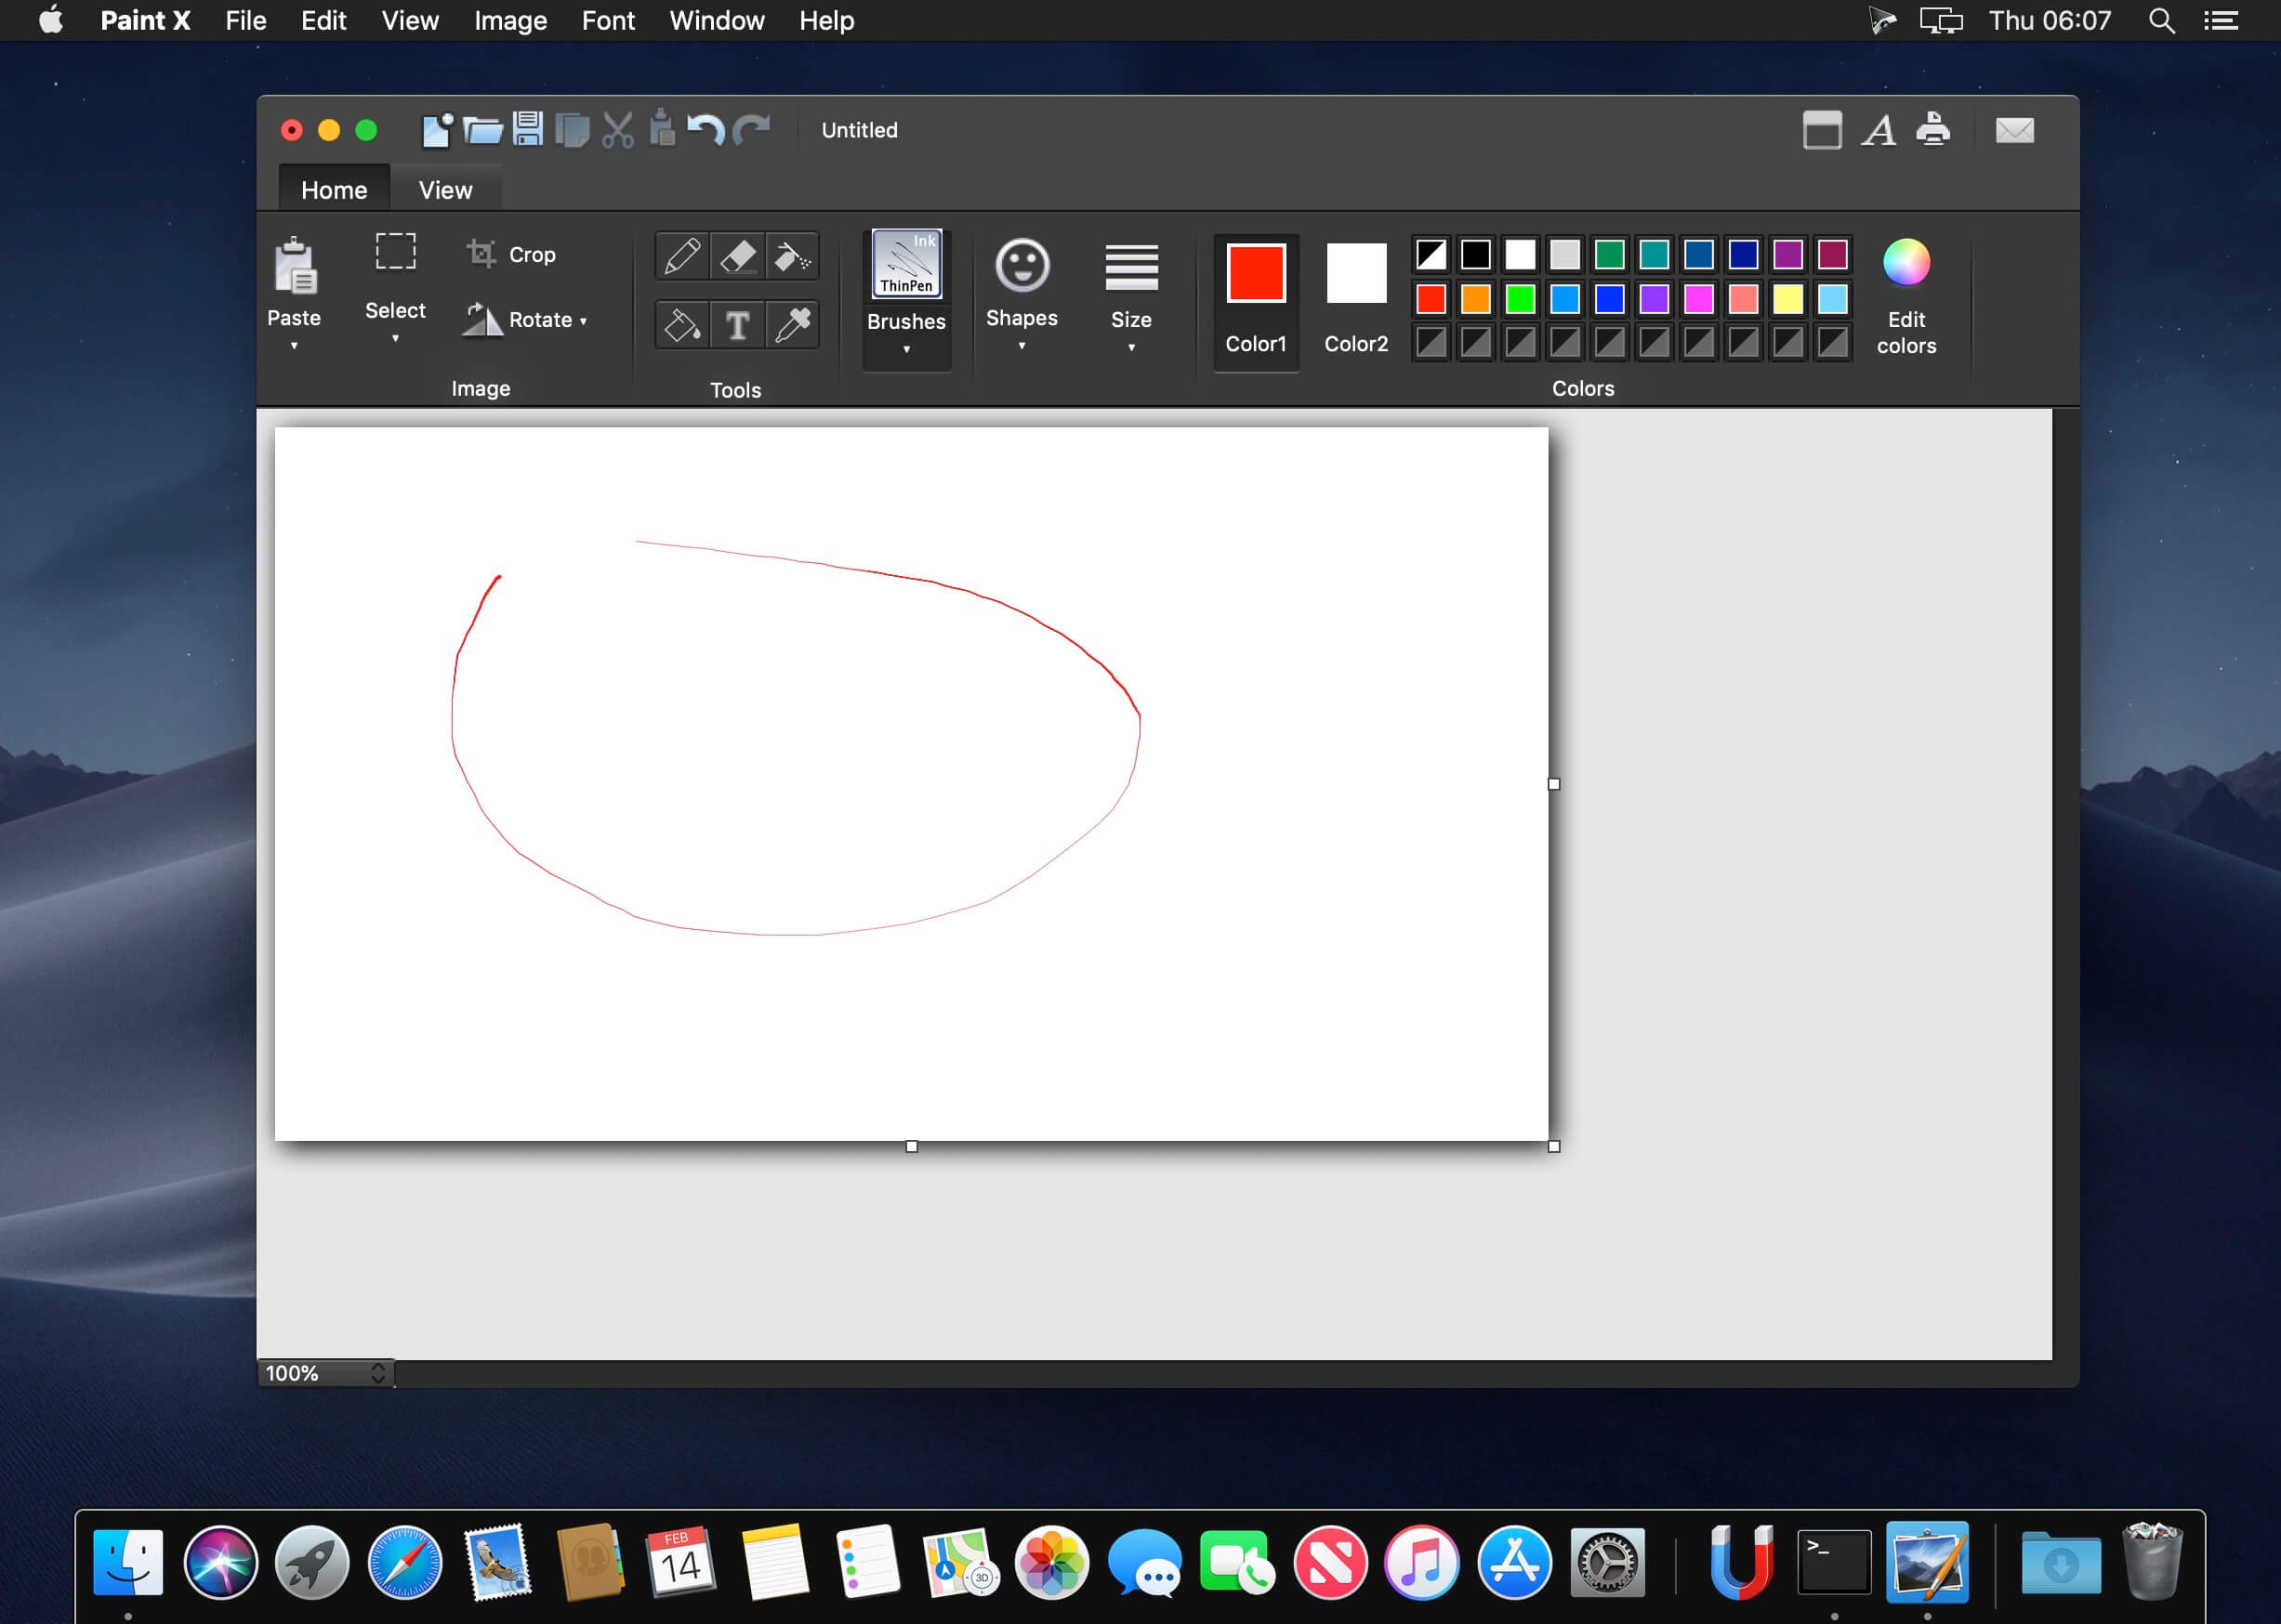Select the Spray can tool
The image size is (2281, 1624).
(x=792, y=257)
